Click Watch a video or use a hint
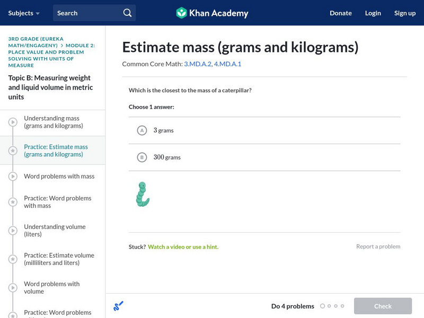This screenshot has width=424, height=318. 183,246
